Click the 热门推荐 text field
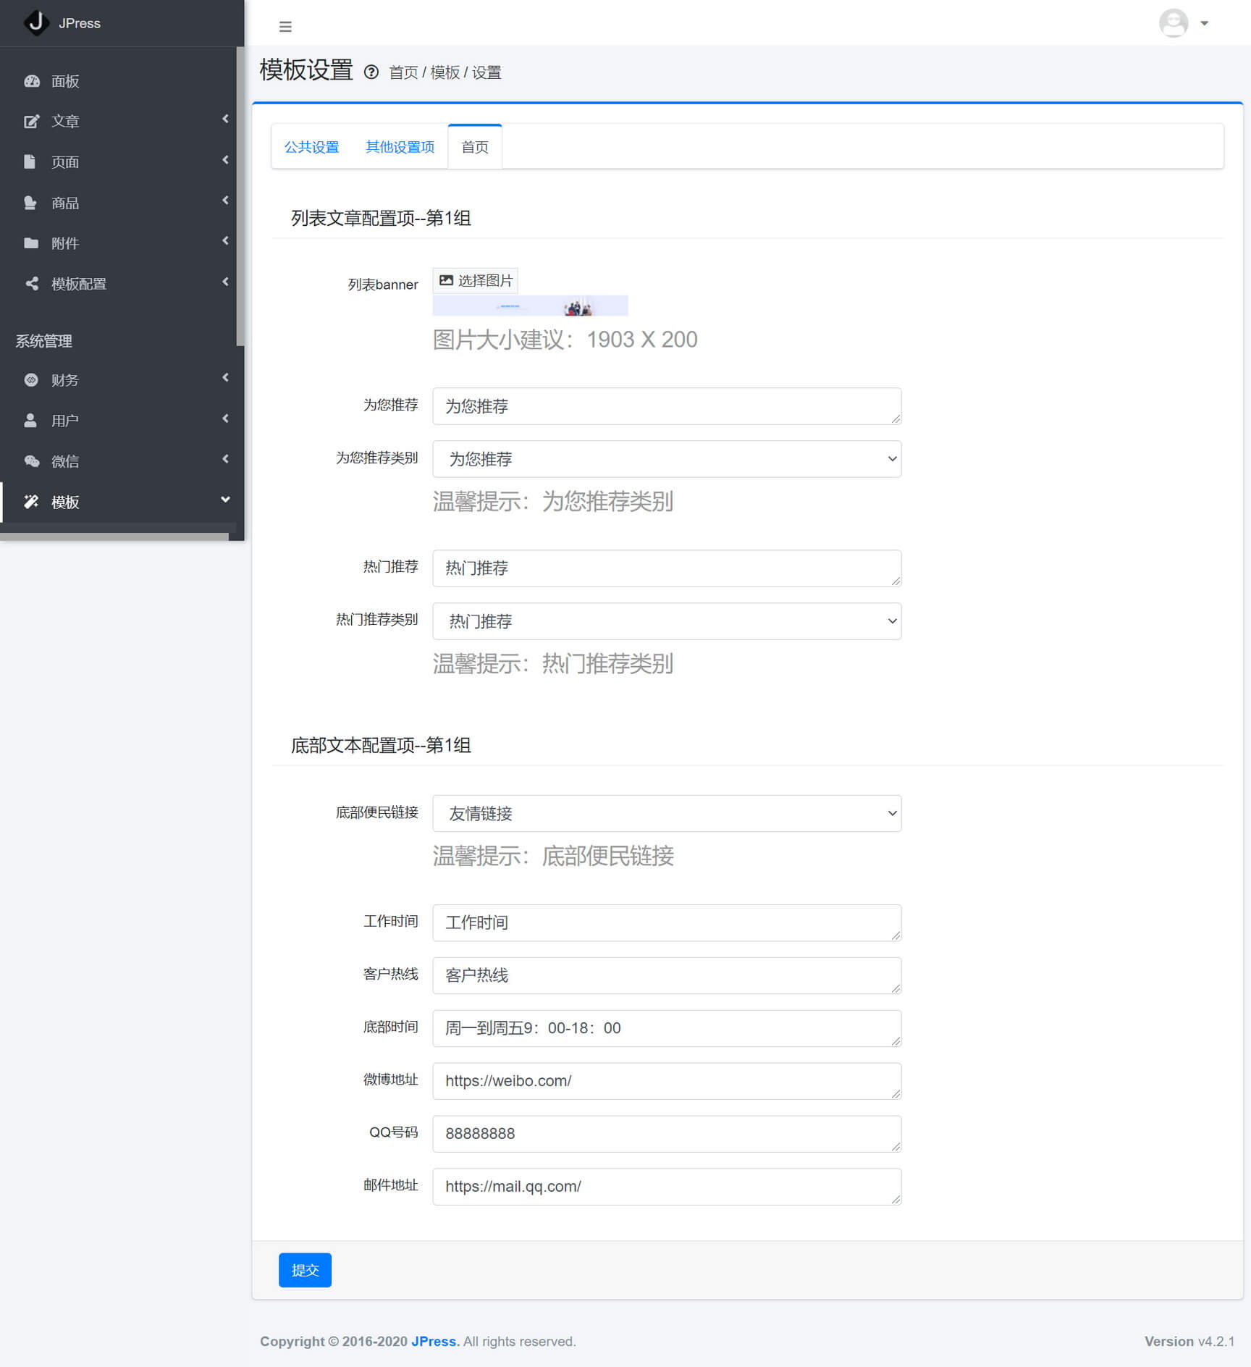 coord(667,568)
